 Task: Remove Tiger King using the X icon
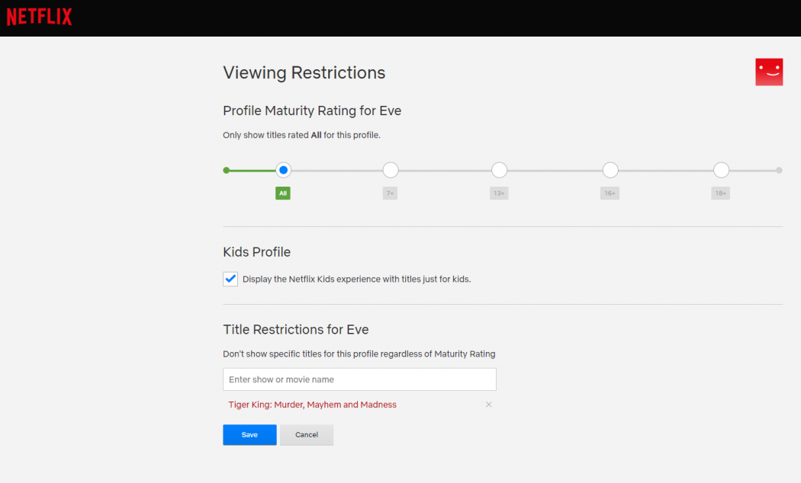pyautogui.click(x=488, y=405)
